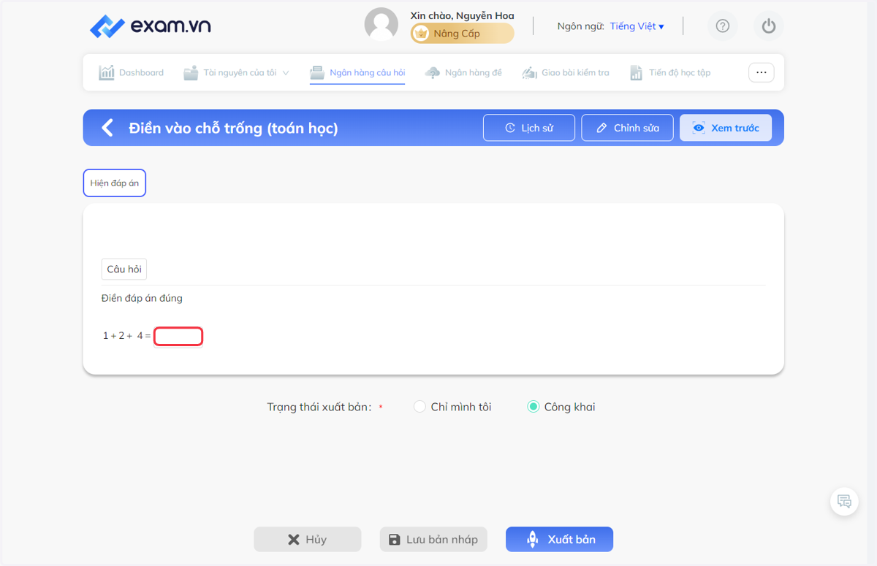Click the Ngôn ngữ: label
Viewport: 877px width, 566px height.
coord(580,26)
